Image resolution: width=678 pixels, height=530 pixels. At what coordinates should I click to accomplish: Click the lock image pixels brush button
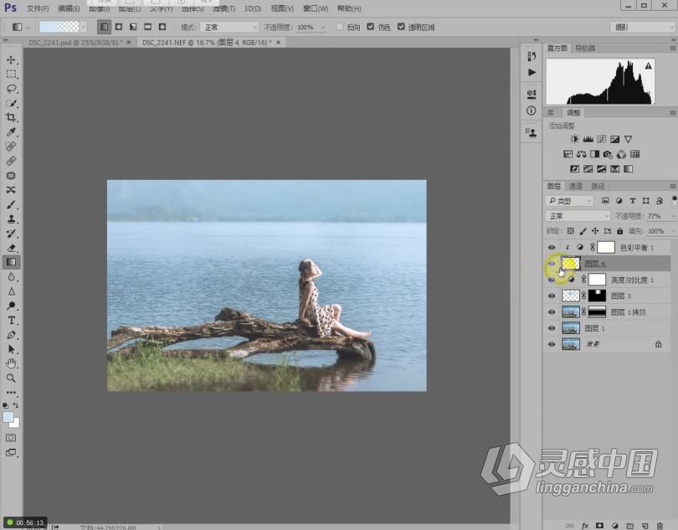tap(583, 231)
